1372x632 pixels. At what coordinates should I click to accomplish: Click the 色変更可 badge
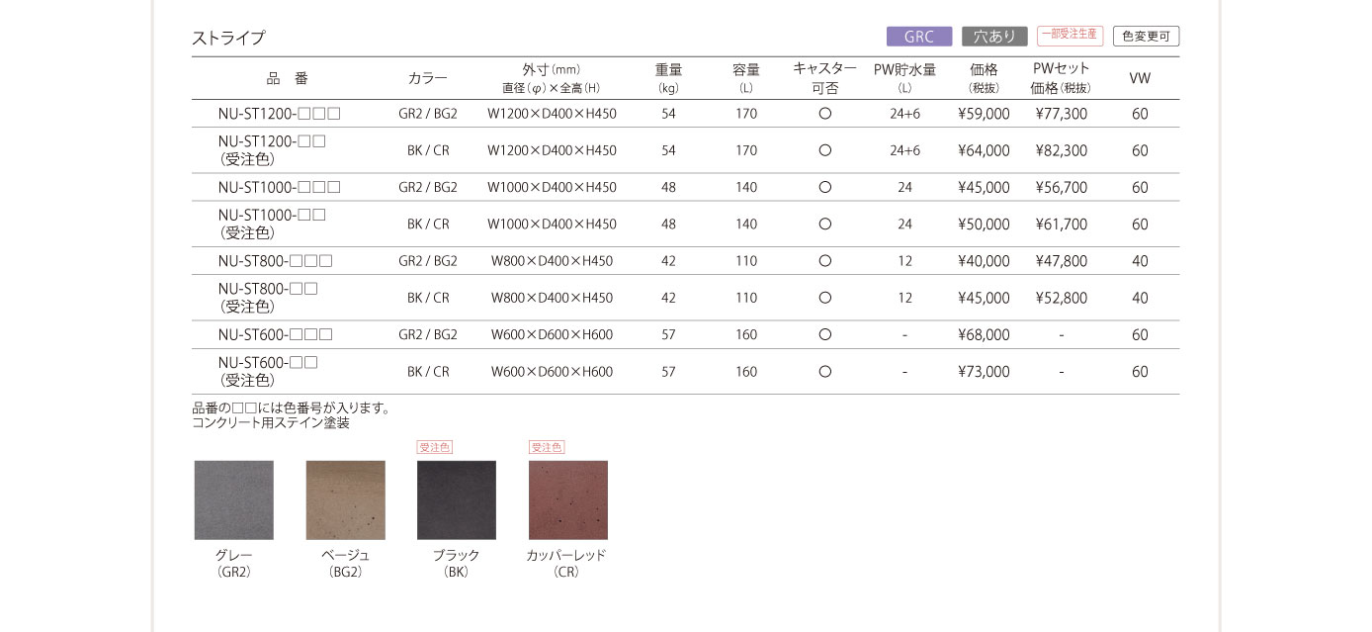pos(1145,37)
